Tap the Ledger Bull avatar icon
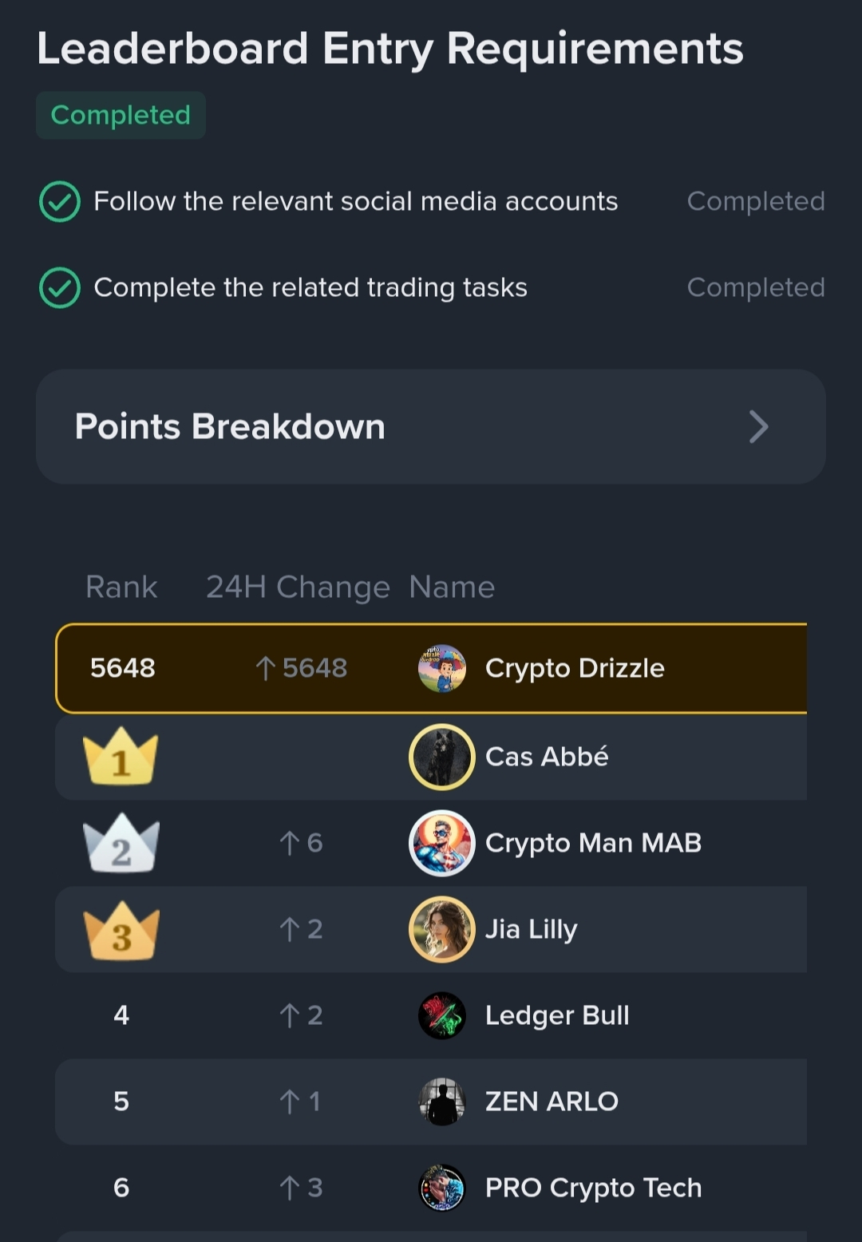This screenshot has width=862, height=1242. (x=441, y=1015)
